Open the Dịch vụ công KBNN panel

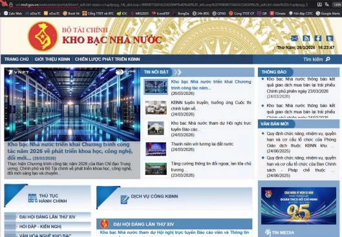click(x=175, y=198)
